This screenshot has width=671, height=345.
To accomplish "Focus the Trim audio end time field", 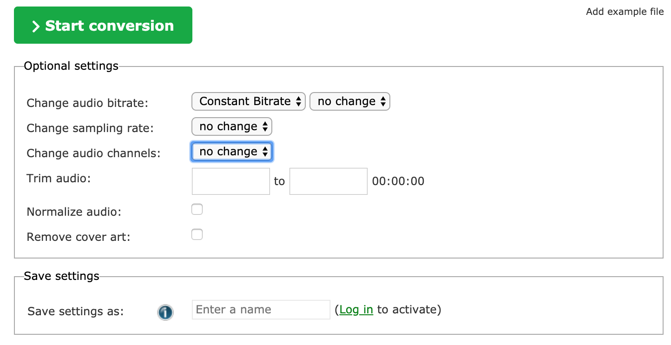I will pos(328,181).
